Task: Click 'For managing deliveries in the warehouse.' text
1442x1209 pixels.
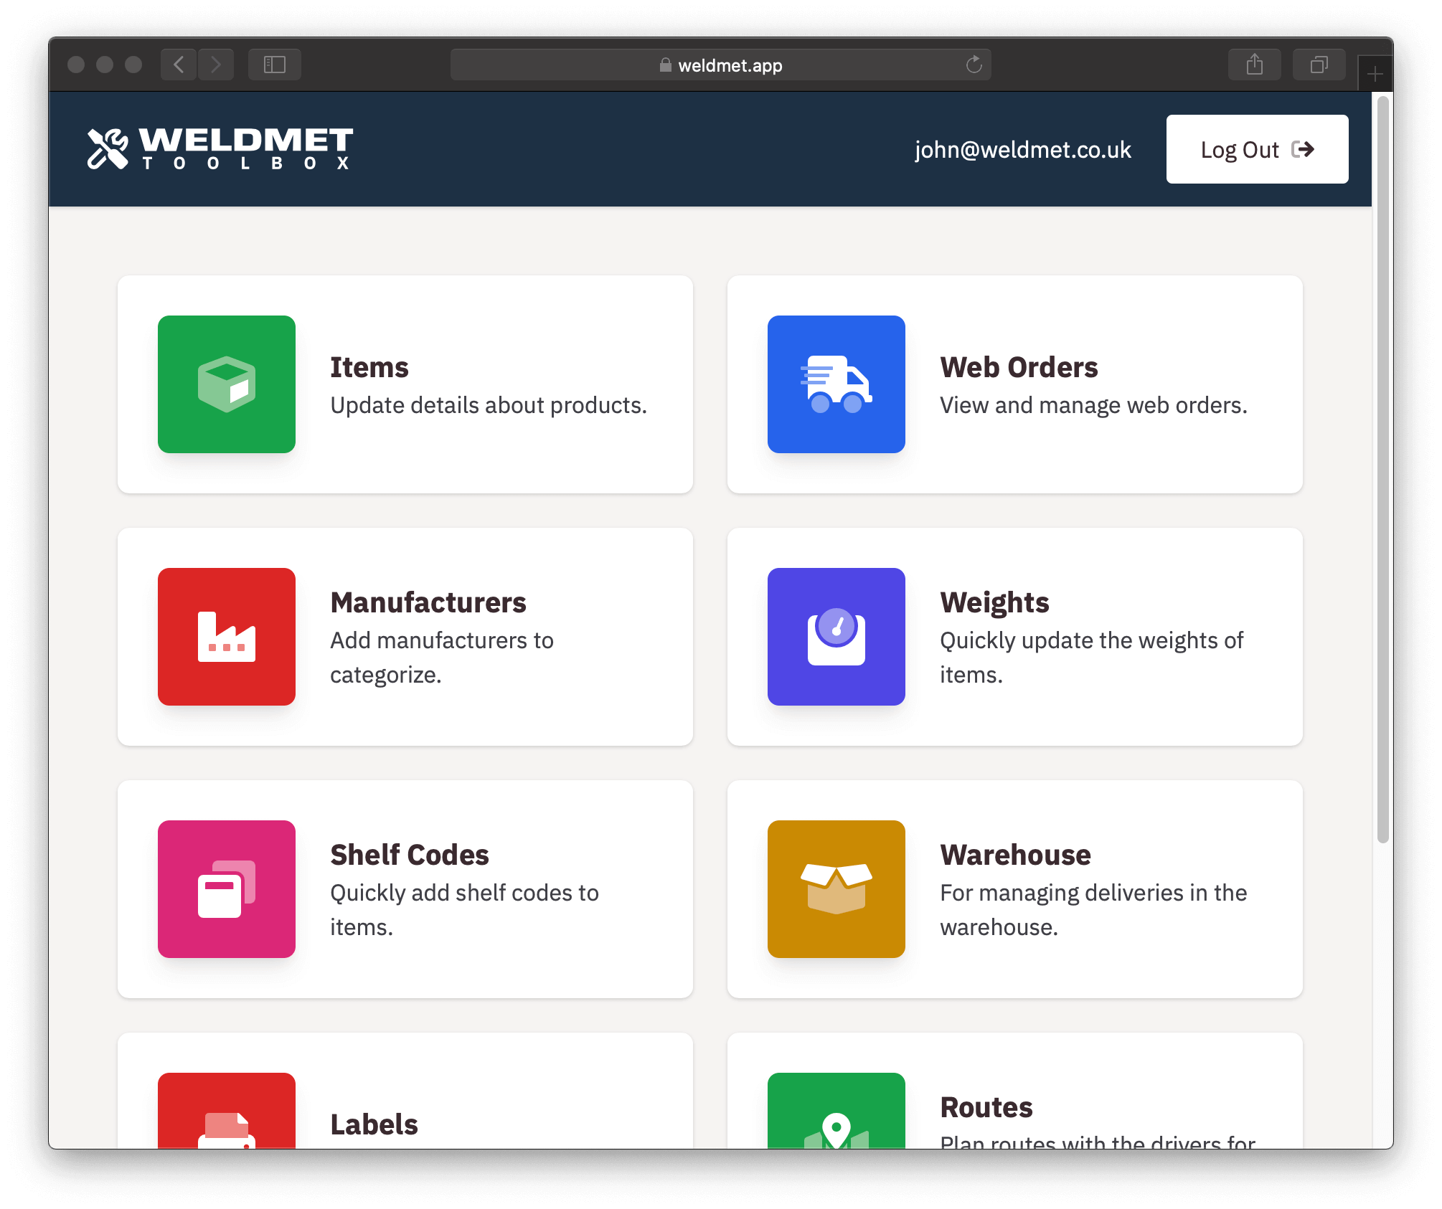Action: click(1094, 910)
